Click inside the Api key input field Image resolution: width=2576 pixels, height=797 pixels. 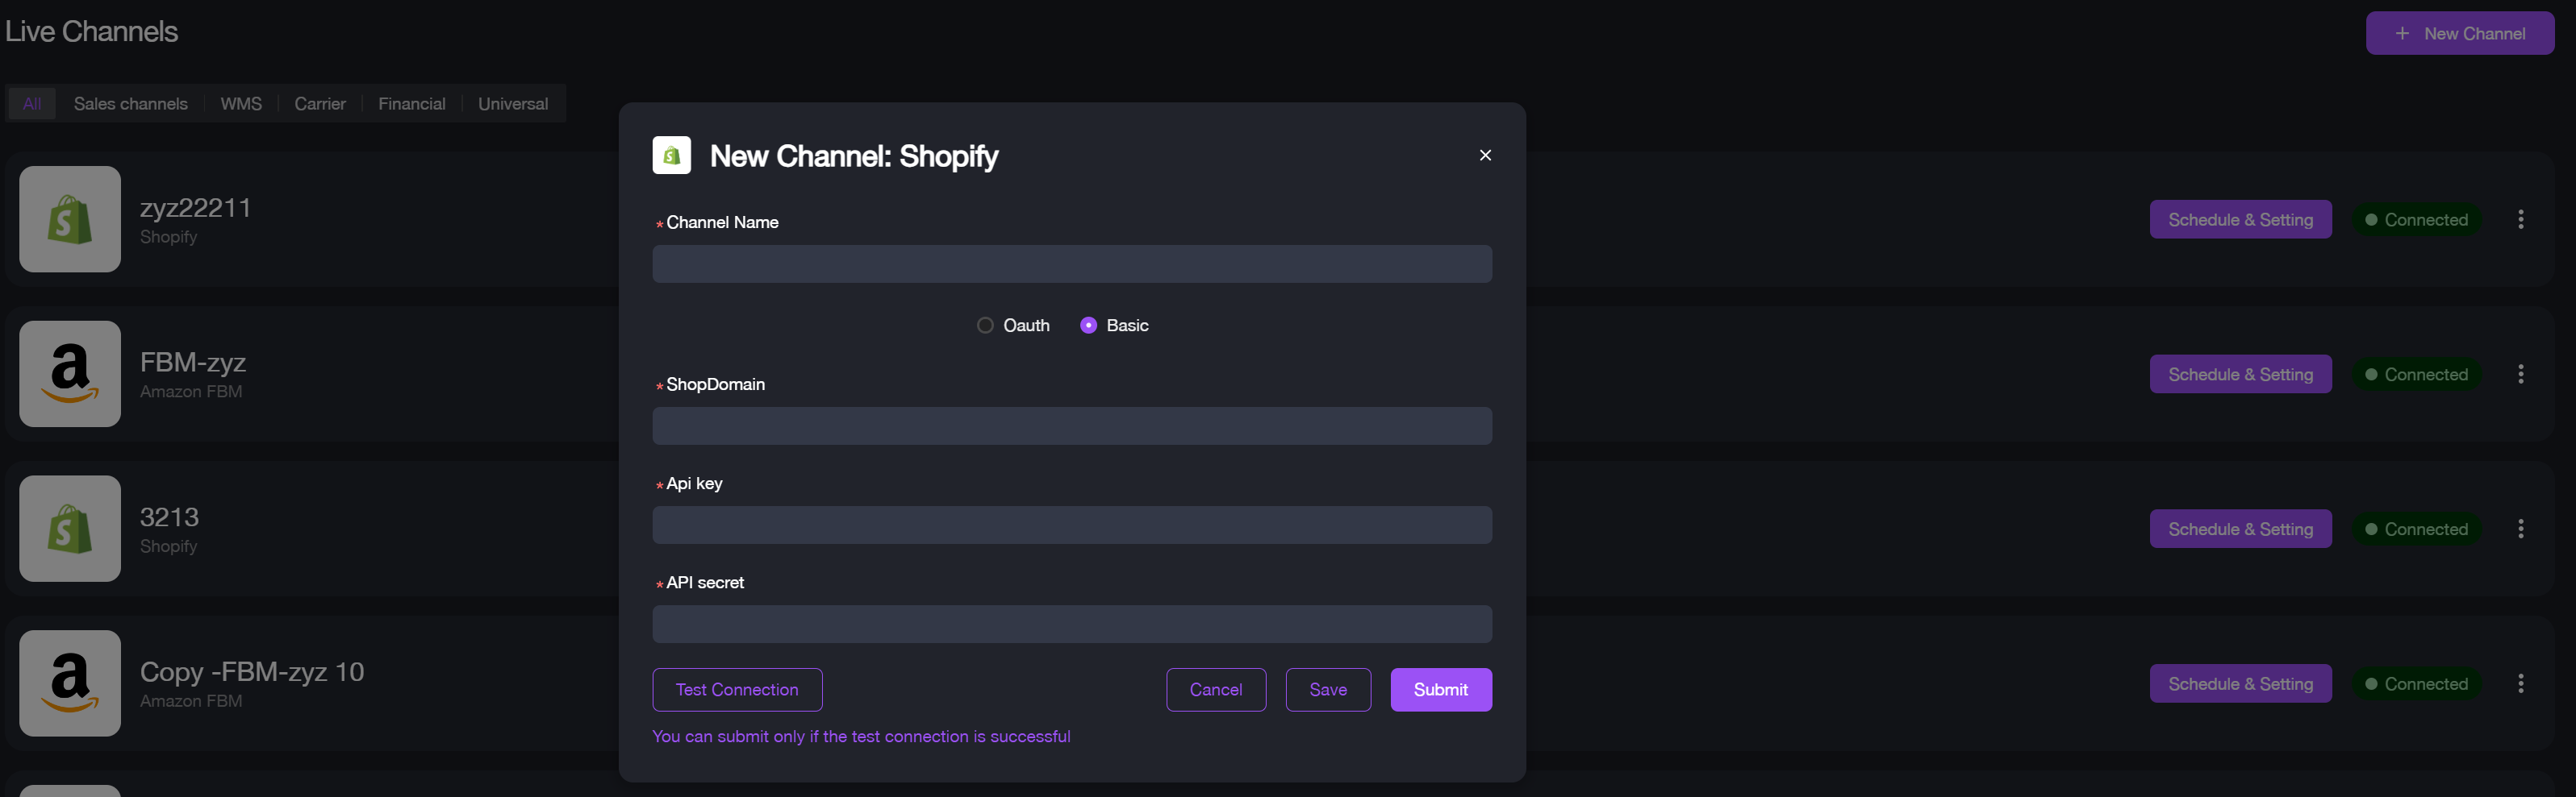tap(1072, 525)
